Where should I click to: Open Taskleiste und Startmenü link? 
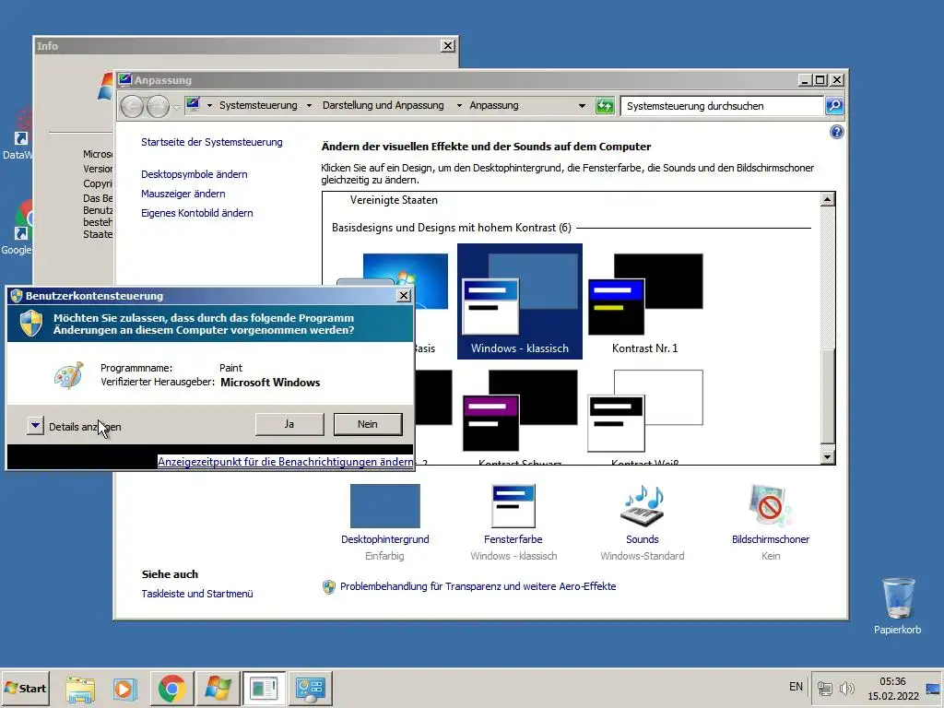[197, 594]
